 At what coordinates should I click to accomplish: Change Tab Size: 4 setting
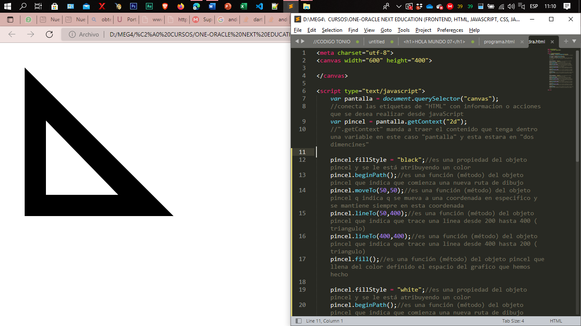pos(513,321)
